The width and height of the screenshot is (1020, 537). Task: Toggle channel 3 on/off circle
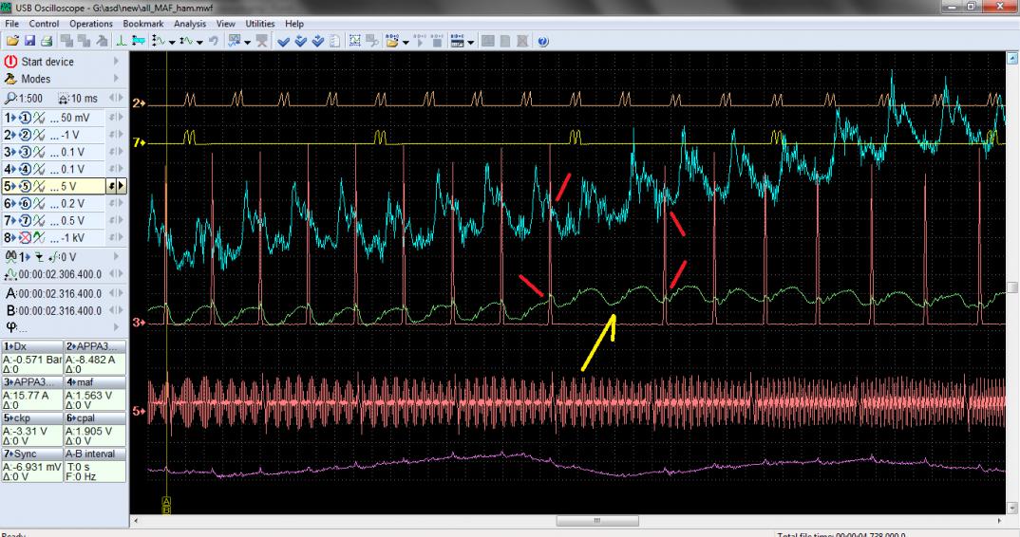(x=25, y=152)
